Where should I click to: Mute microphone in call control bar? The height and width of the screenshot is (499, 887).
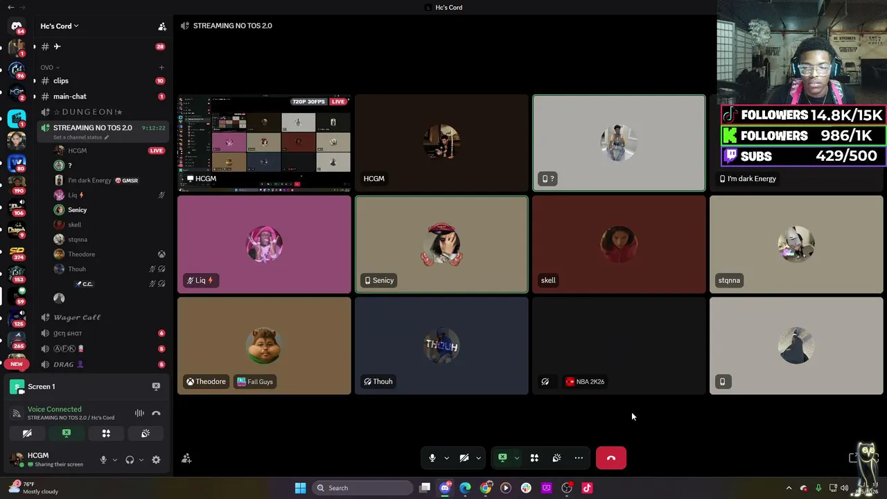(432, 458)
